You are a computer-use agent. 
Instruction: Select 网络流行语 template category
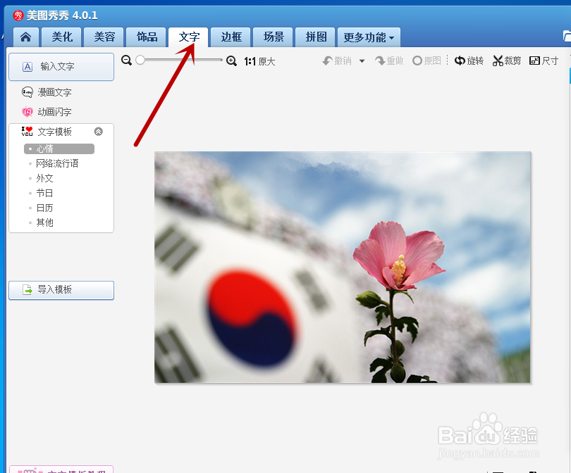click(x=57, y=163)
